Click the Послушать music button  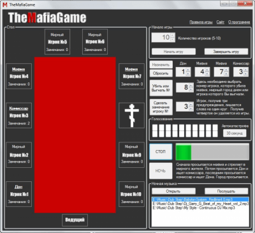tap(226, 191)
